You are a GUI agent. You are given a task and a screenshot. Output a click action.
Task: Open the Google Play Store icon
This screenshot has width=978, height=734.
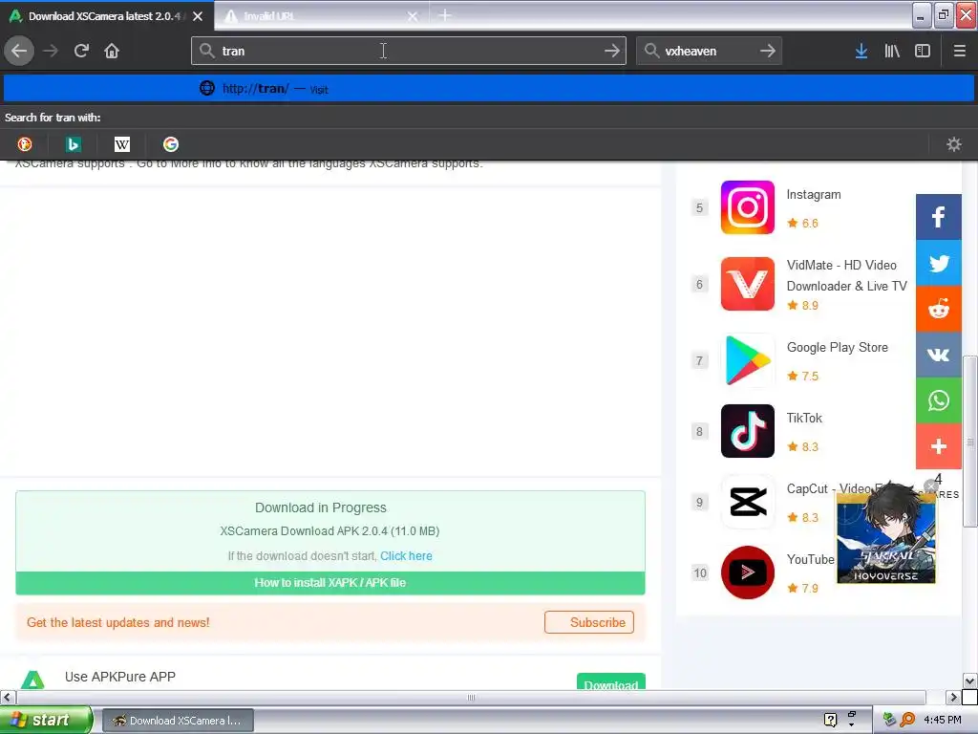[x=747, y=360]
